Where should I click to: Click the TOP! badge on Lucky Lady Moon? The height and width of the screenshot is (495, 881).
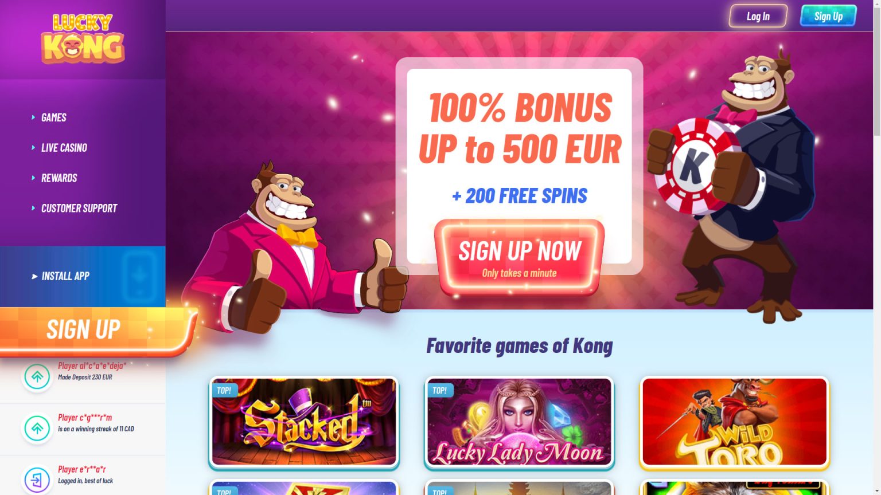[x=440, y=391]
